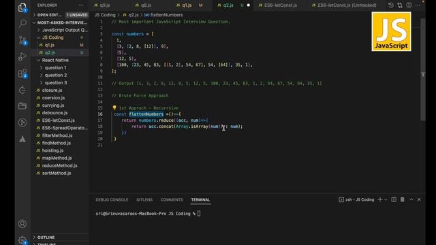Image resolution: width=436 pixels, height=245 pixels.
Task: Open filterMethod.js file
Action: (x=57, y=135)
